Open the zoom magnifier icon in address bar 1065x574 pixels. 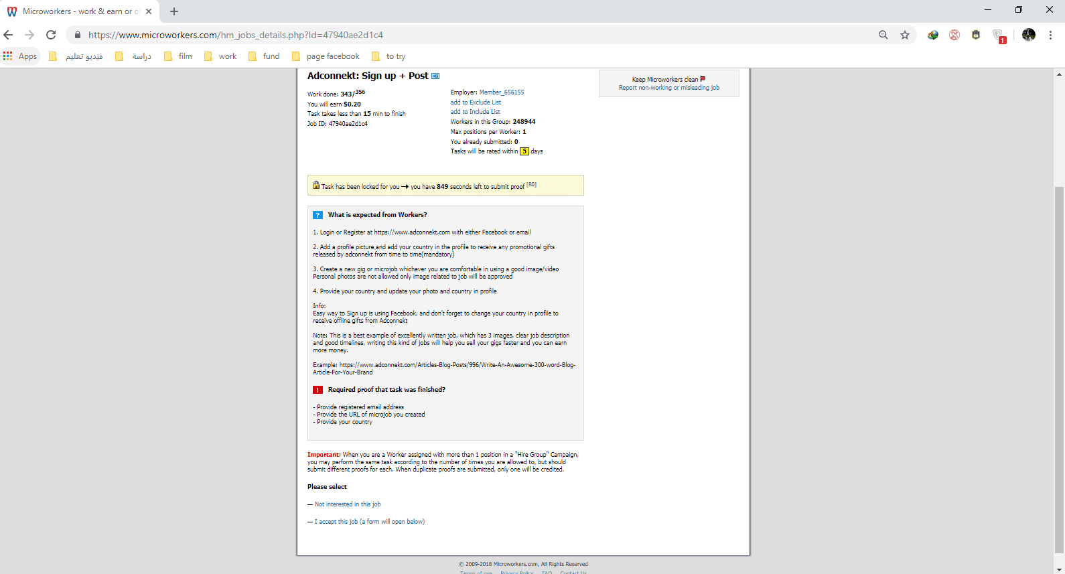pyautogui.click(x=883, y=35)
